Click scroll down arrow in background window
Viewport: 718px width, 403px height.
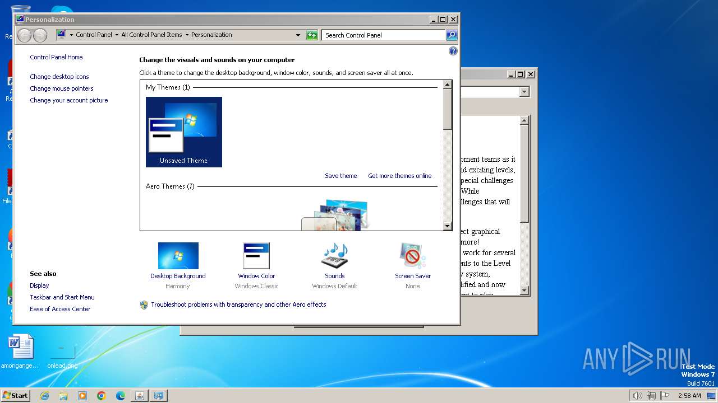click(x=524, y=290)
